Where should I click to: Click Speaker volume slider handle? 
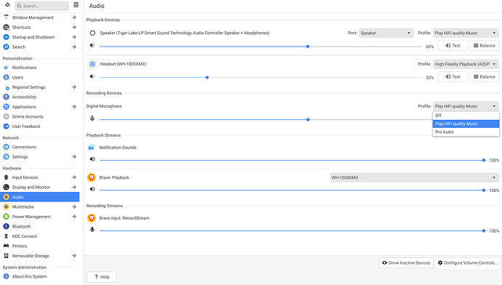308,47
